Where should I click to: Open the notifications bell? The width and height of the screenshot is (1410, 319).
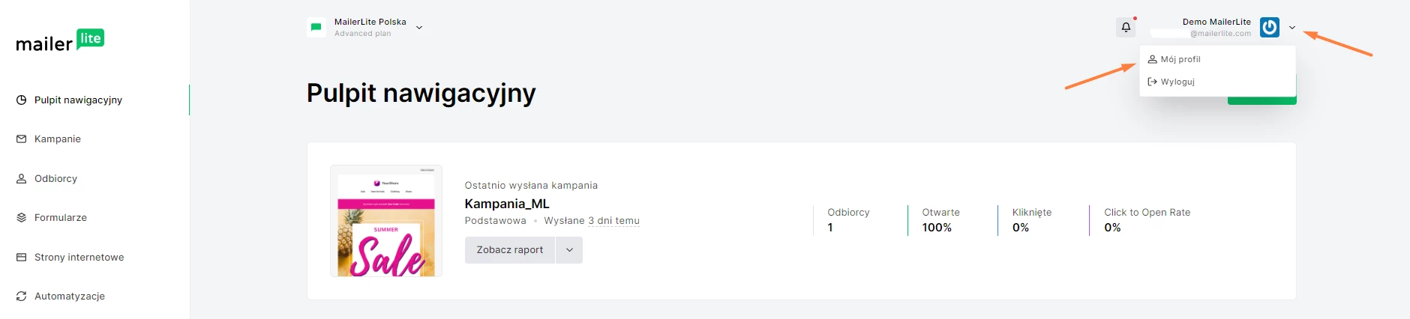[x=1126, y=28]
